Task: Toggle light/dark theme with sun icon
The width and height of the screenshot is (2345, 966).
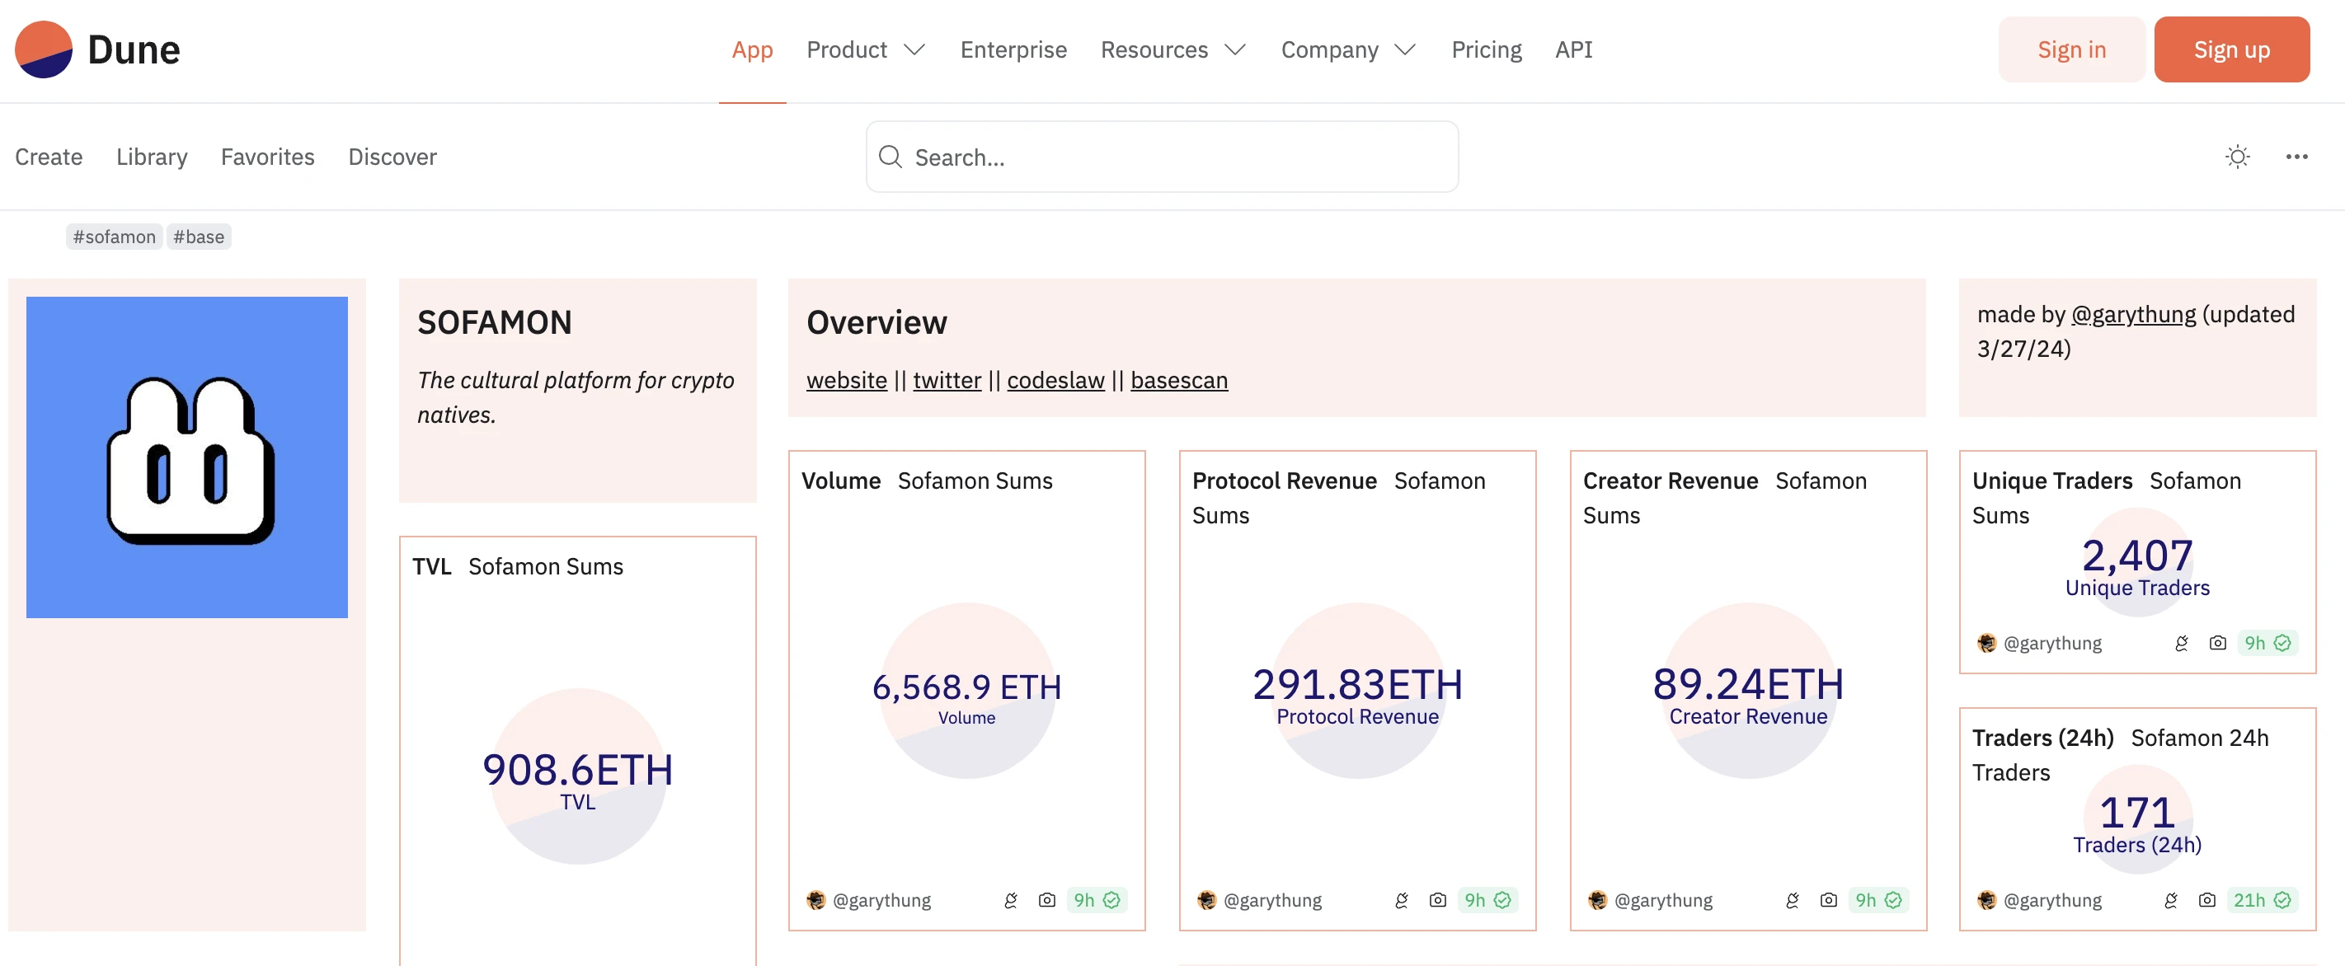Action: tap(2238, 157)
